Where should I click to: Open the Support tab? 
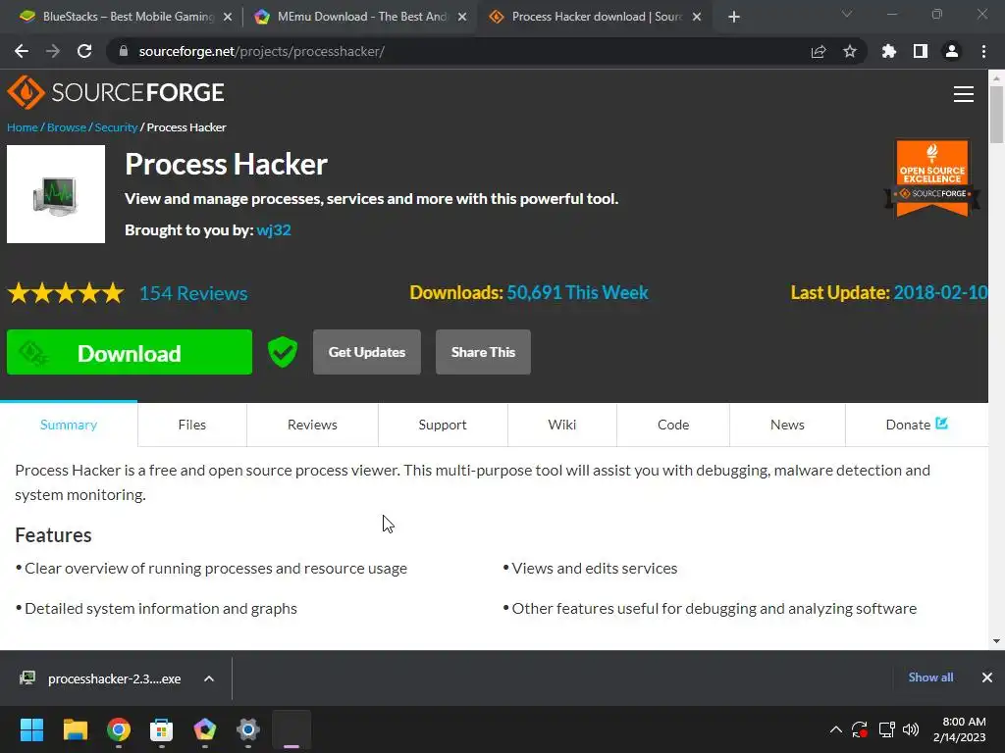click(x=443, y=425)
